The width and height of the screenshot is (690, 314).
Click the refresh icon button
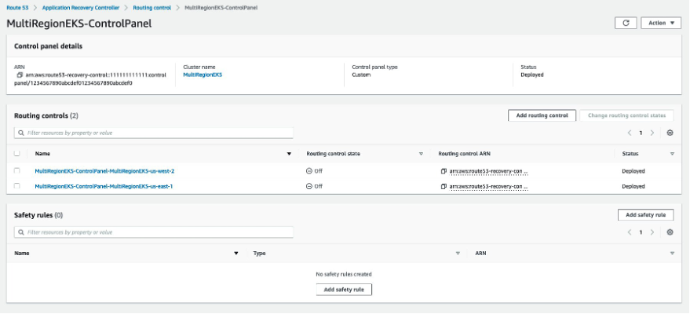pos(626,23)
